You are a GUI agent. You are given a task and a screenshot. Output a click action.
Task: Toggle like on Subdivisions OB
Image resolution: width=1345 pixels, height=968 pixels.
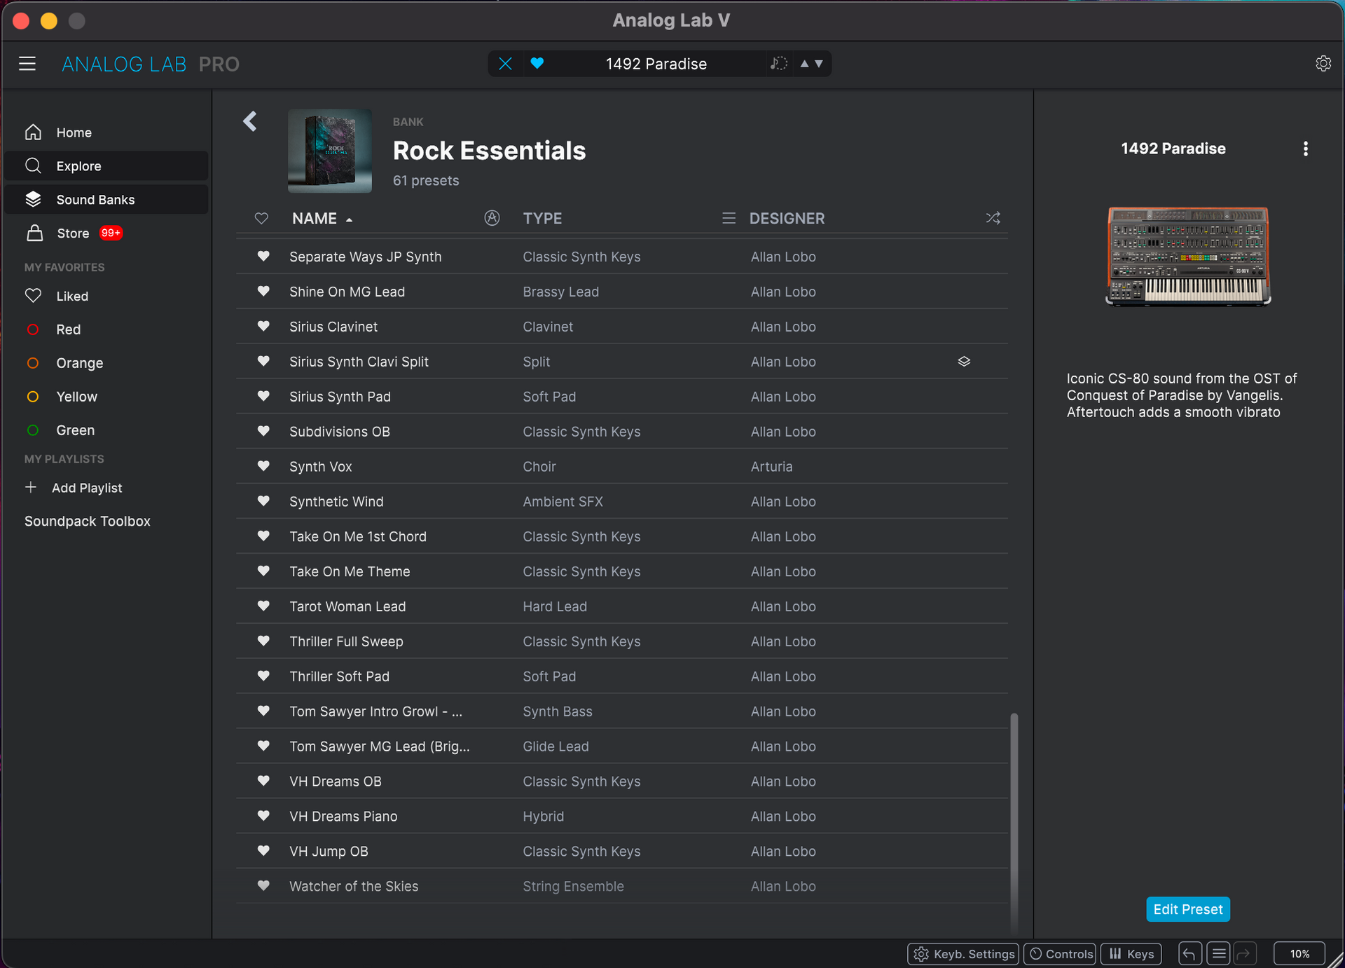pos(263,432)
